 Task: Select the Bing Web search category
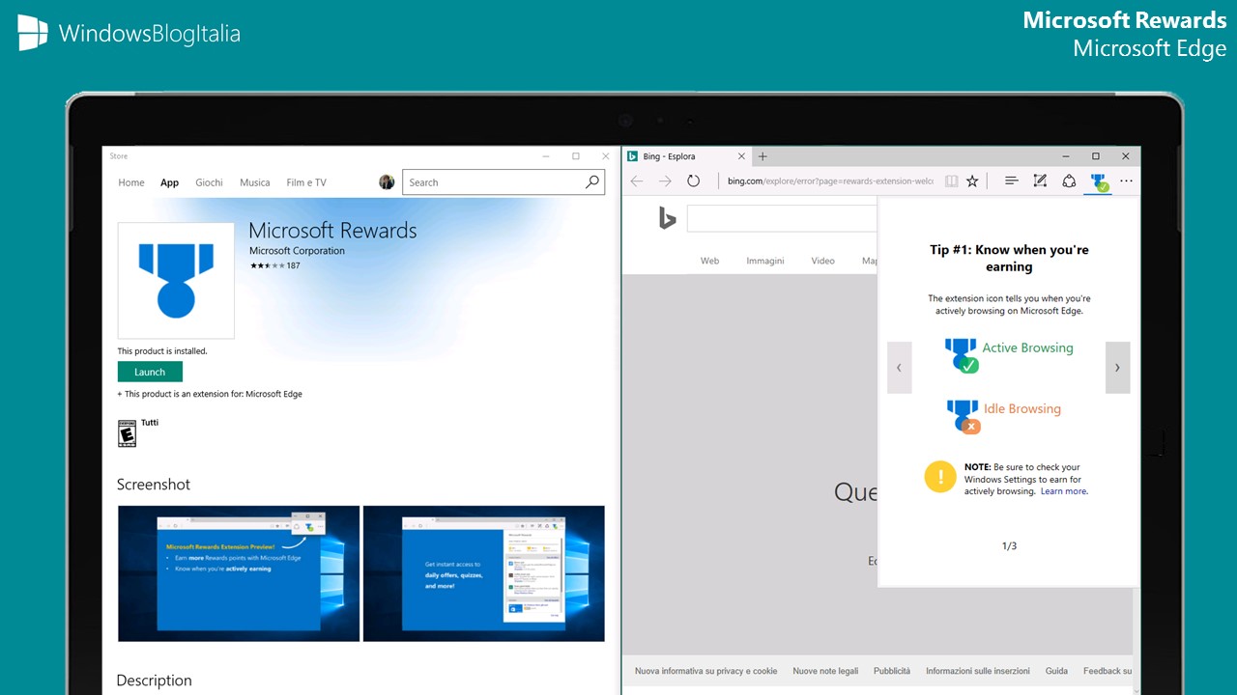[x=709, y=261]
